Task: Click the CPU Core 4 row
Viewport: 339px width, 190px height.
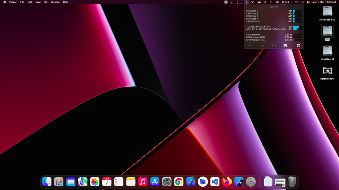Action: click(x=274, y=19)
